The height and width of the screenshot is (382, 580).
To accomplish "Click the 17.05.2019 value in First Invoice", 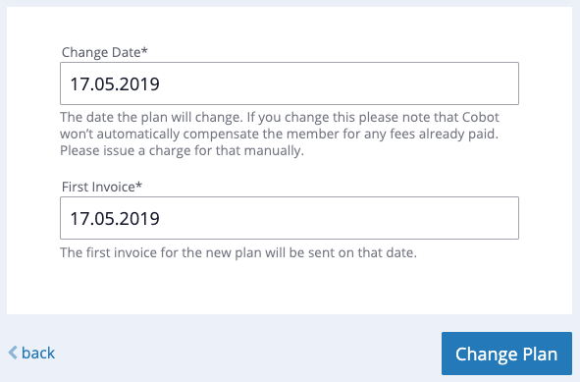I will coord(115,218).
